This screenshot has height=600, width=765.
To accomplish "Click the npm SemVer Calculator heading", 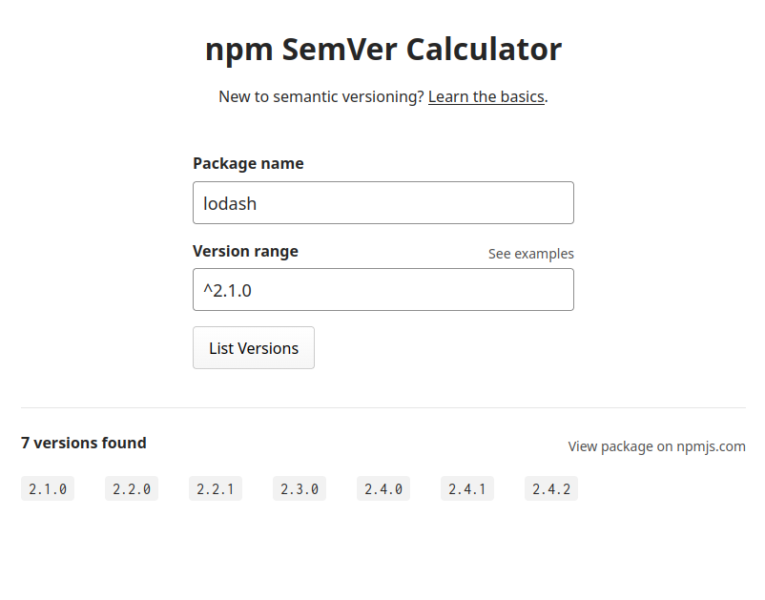I will click(x=382, y=50).
